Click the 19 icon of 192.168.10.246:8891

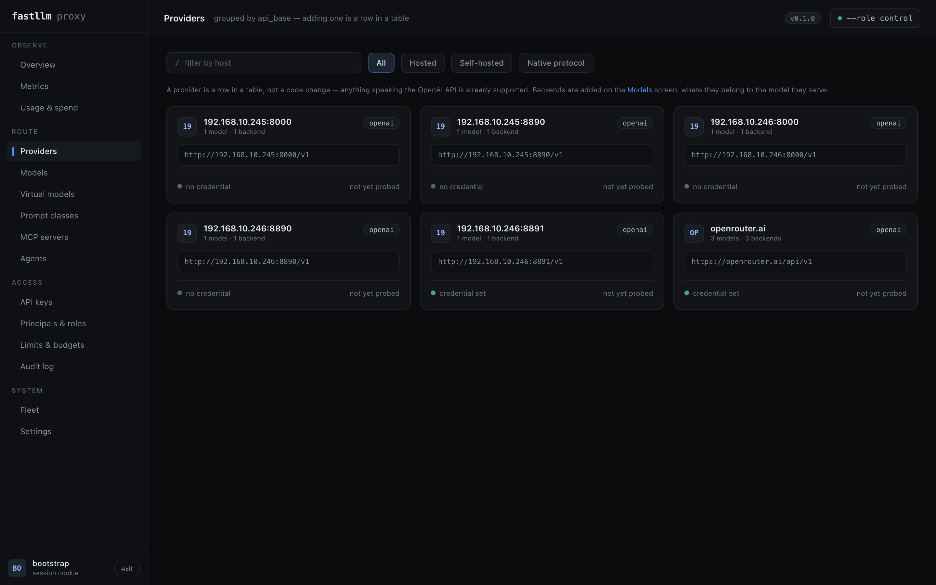click(441, 233)
